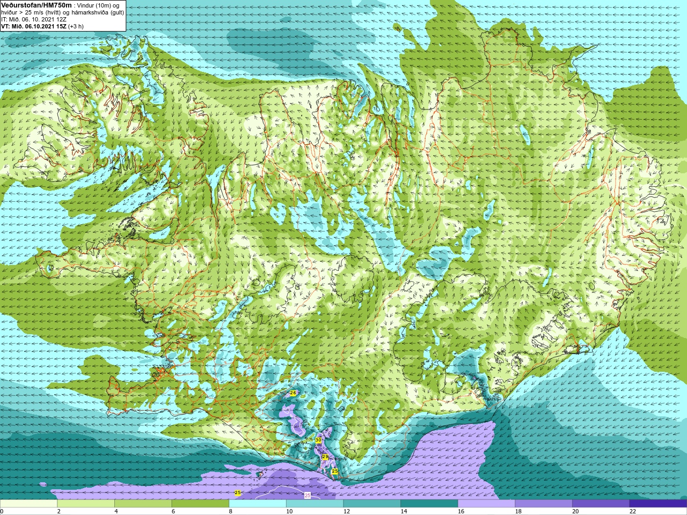Click the scale tick label '16'

point(461,511)
